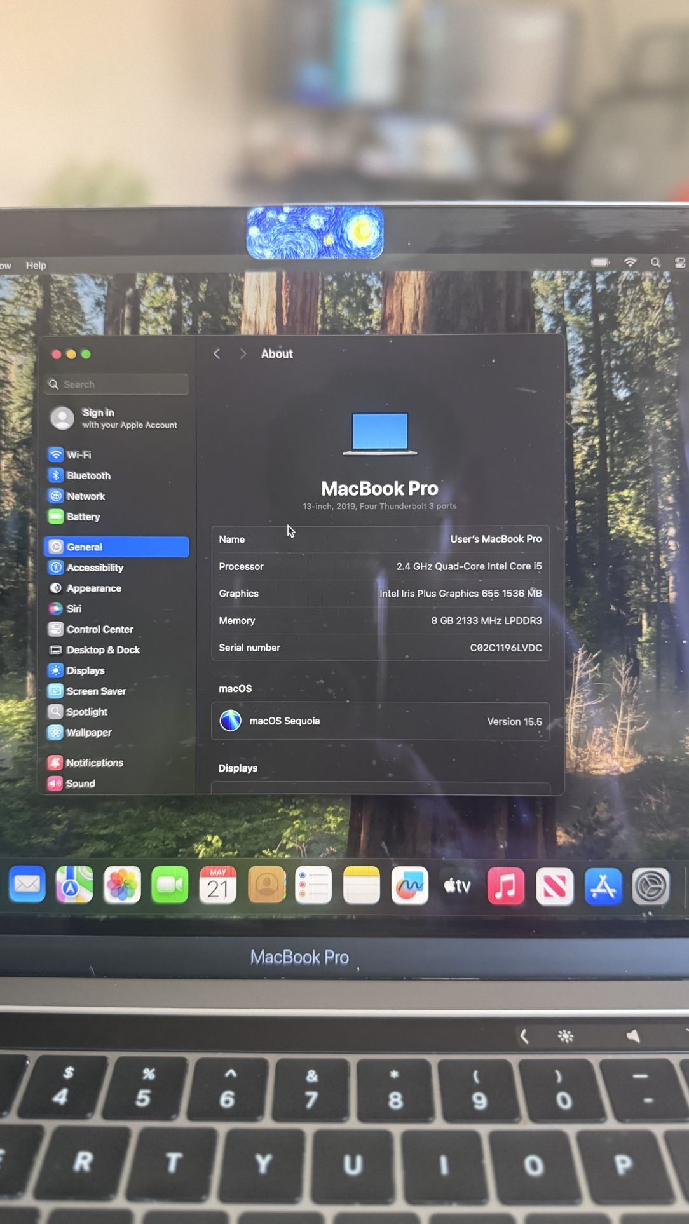Open Desktop & Dock settings
This screenshot has height=1224, width=689.
(94, 649)
